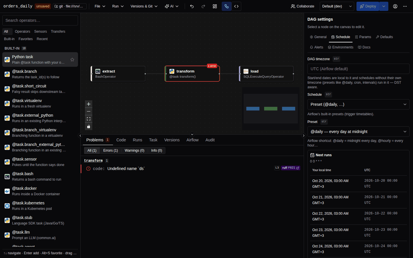Open the grid layout icon in toolbar
The width and height of the screenshot is (413, 258).
coord(215,6)
